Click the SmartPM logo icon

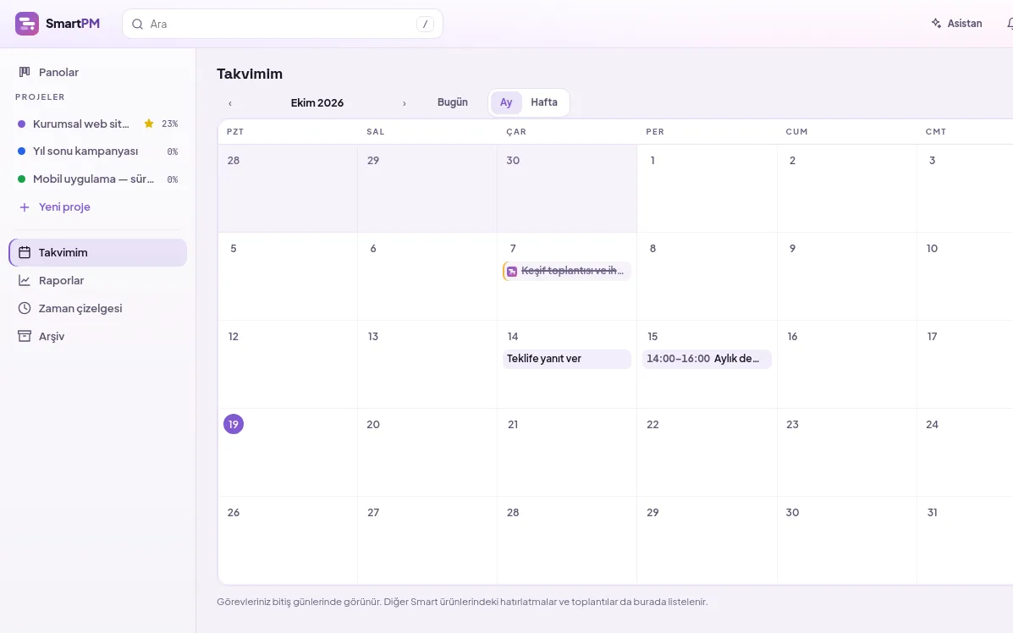pos(27,24)
